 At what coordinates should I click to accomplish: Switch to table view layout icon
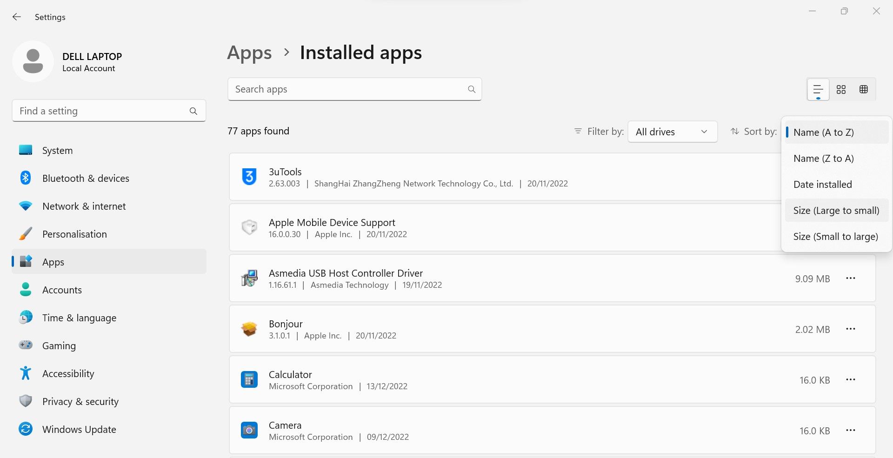click(864, 89)
